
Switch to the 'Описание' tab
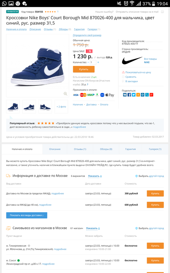[x=55, y=149]
